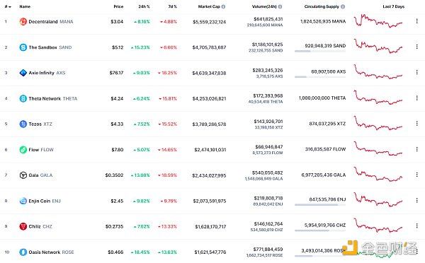The width and height of the screenshot is (425, 263).
Task: Click the Market Cap info icon
Action: click(x=223, y=6)
